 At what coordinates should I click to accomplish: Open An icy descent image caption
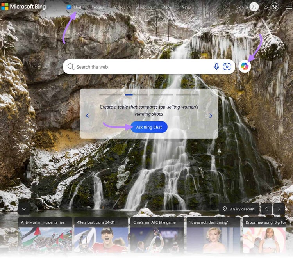[242, 209]
